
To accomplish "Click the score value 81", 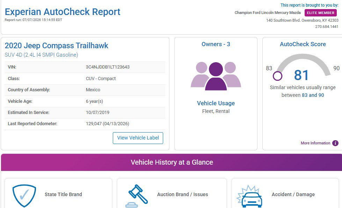I will pos(301,75).
